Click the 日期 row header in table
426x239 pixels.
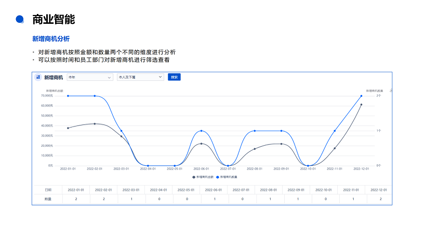(47, 190)
